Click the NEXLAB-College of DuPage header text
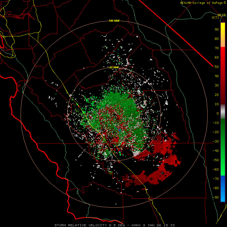 [x=203, y=3]
